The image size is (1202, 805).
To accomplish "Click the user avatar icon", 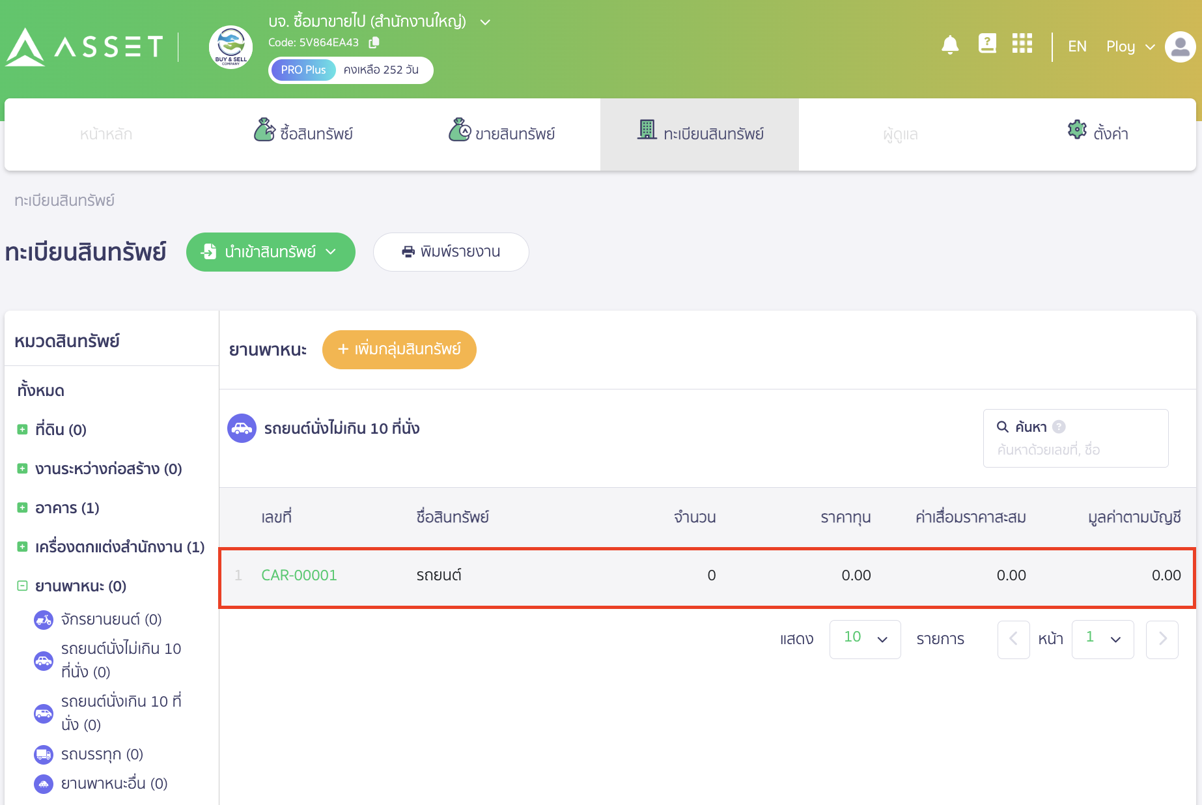I will (x=1180, y=47).
